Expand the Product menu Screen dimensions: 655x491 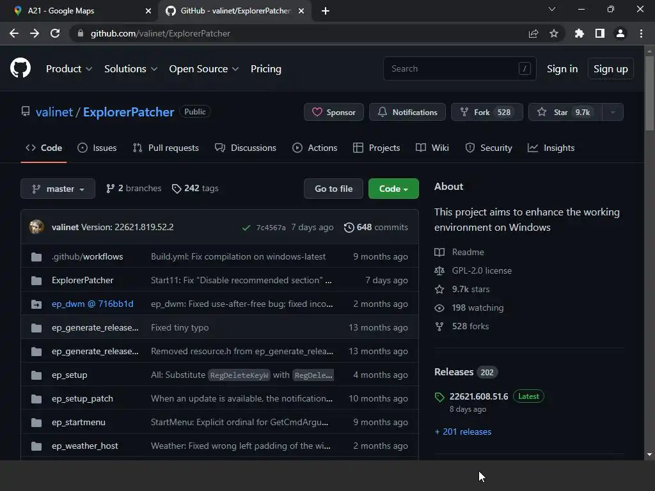pos(69,69)
